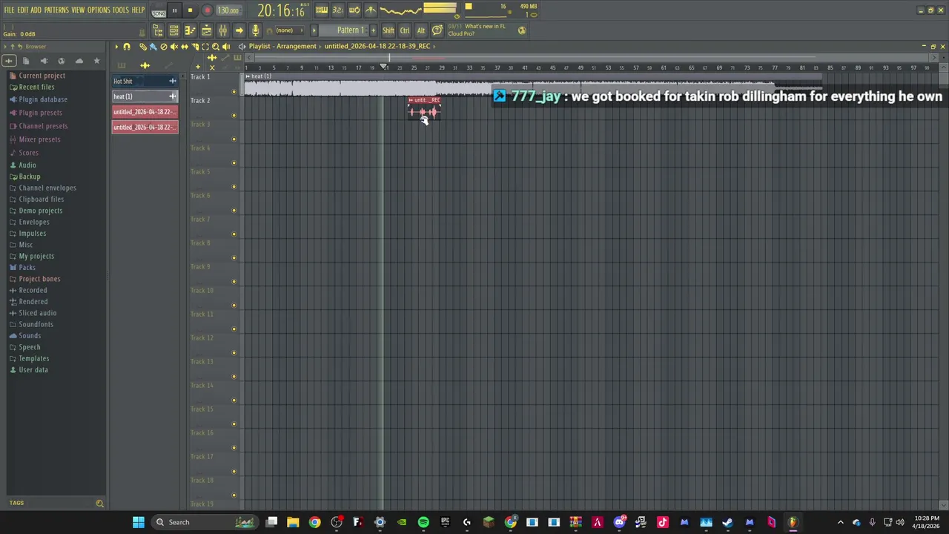The height and width of the screenshot is (534, 949).
Task: Mute Track 5 using its green dot
Action: point(234,187)
